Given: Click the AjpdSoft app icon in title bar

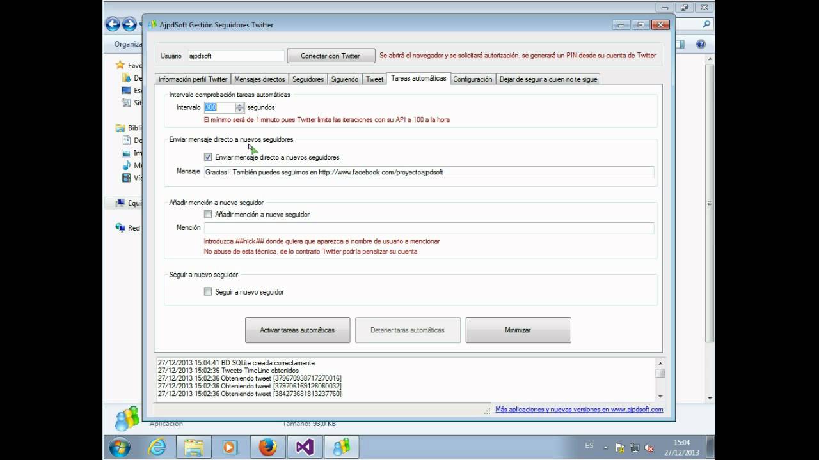Looking at the screenshot, I should coord(152,25).
